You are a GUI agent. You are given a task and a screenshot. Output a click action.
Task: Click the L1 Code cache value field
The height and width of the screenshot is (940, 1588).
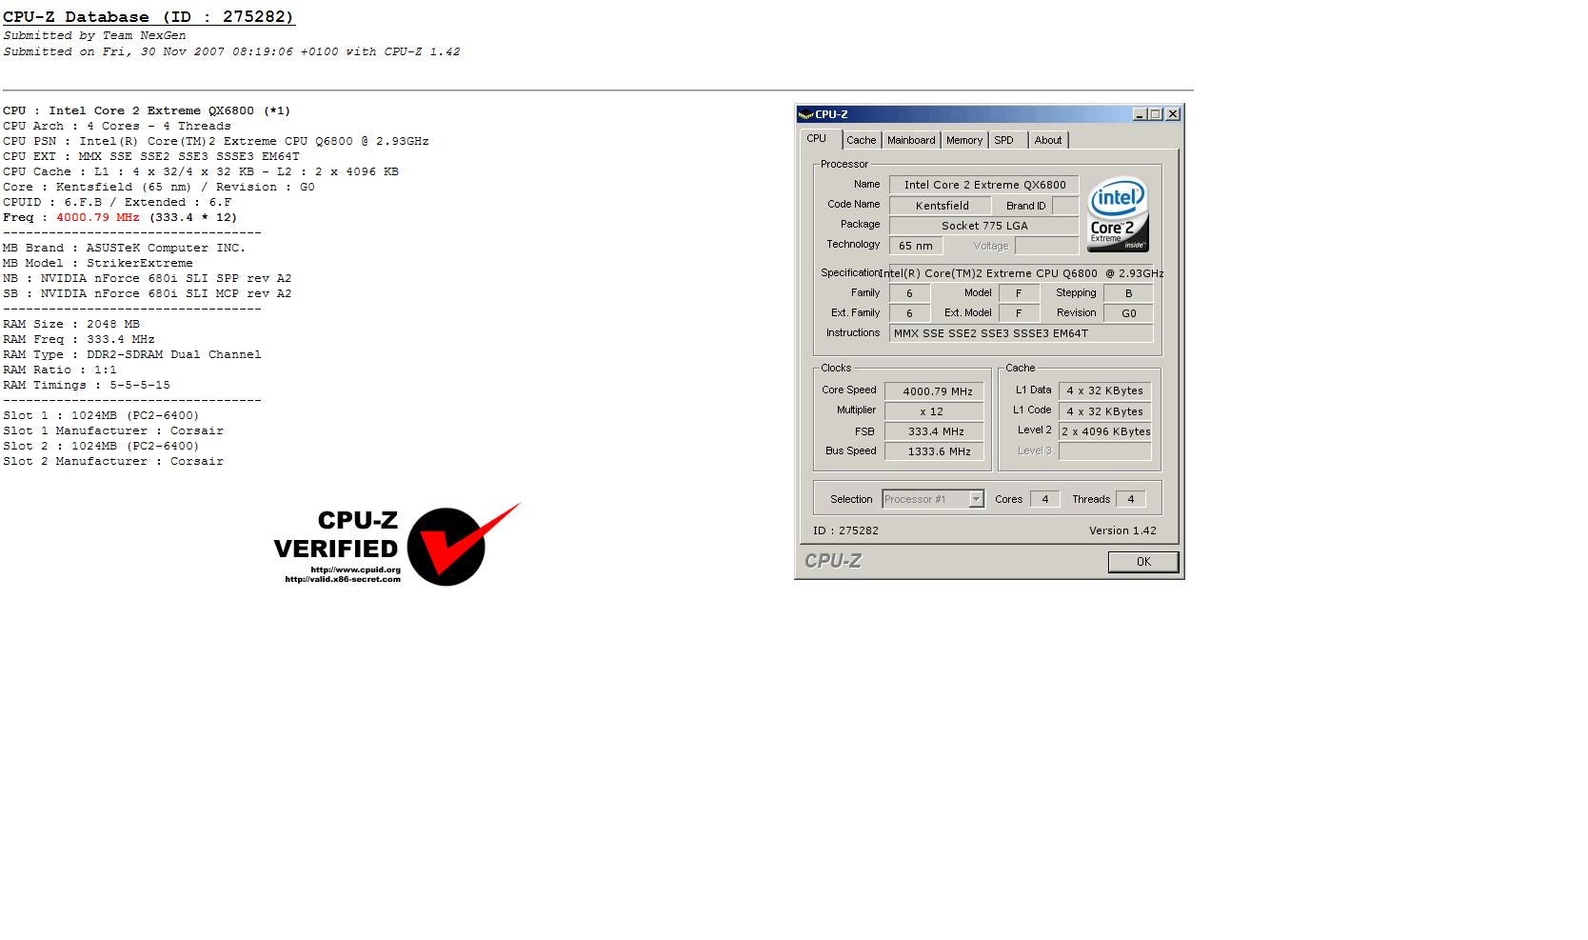pos(1105,411)
